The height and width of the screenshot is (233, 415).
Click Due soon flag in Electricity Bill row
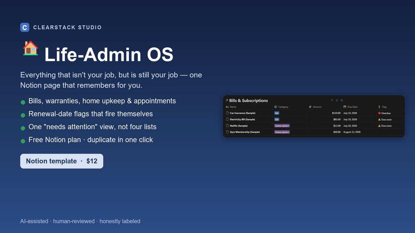tap(387, 120)
